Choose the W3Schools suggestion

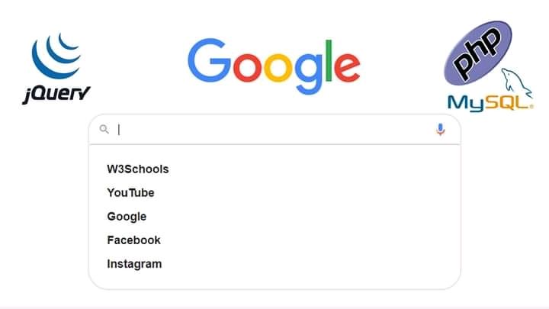pos(138,169)
